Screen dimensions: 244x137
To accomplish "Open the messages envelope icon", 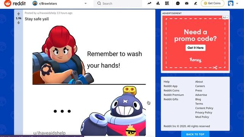I will tap(186, 3).
